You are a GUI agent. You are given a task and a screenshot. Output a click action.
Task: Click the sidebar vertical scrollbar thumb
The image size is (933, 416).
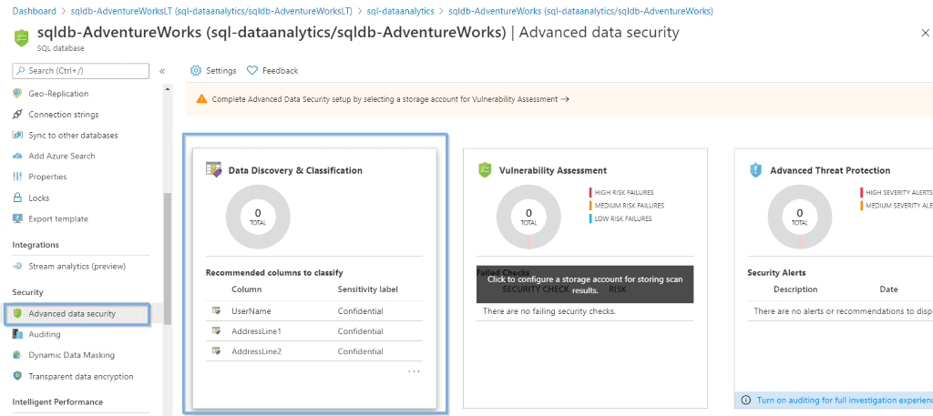tap(168, 259)
